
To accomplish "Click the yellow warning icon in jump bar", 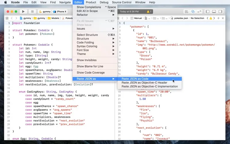I will (x=211, y=18).
